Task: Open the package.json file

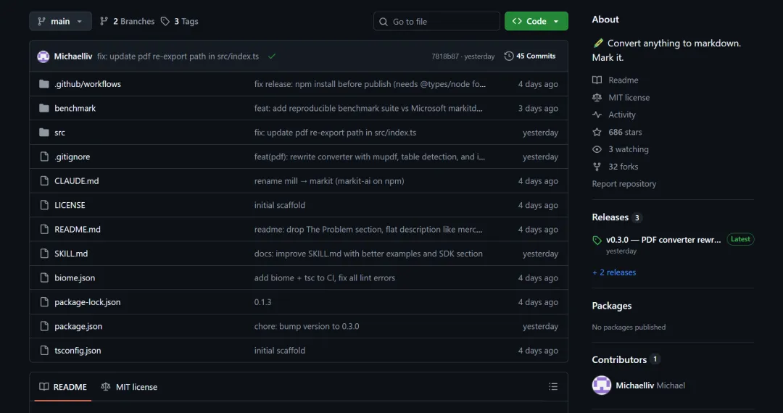Action: click(x=78, y=326)
